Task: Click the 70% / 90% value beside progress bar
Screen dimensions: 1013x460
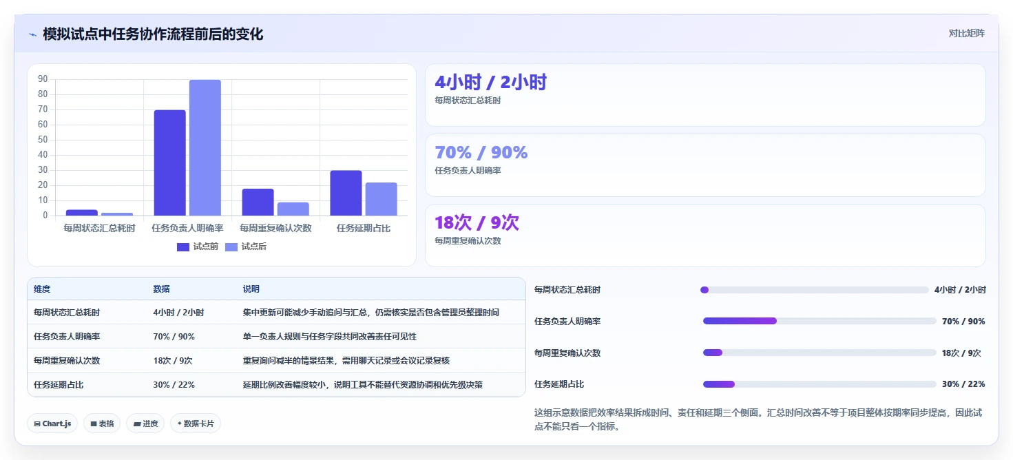Action: coord(963,321)
